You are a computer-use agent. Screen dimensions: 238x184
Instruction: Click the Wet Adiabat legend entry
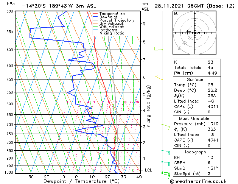(x=110, y=27)
